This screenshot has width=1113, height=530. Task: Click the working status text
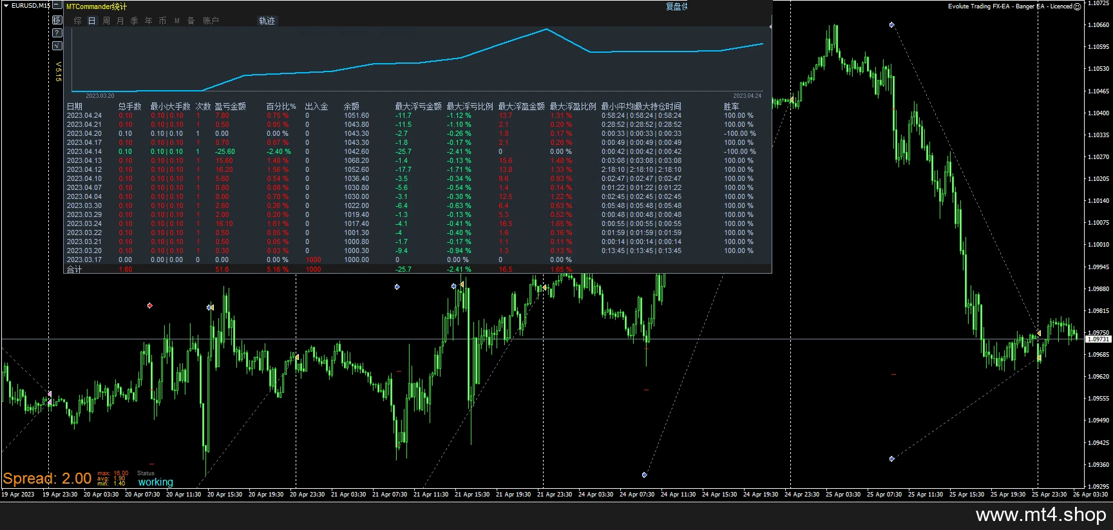(x=155, y=482)
